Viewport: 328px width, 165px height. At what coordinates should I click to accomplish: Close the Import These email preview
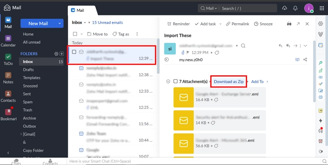pyautogui.click(x=307, y=24)
